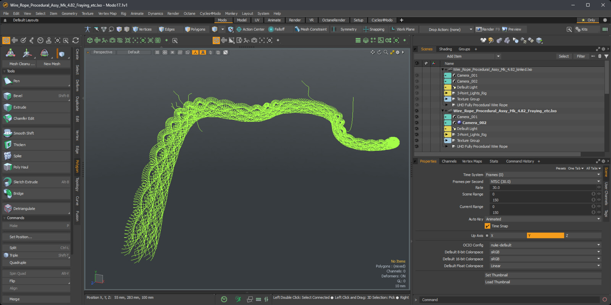
Task: Collapse the Wire_Rope_Procedural_Assy_Mk_4.82_kinked.lxo scene tree
Action: click(x=442, y=70)
